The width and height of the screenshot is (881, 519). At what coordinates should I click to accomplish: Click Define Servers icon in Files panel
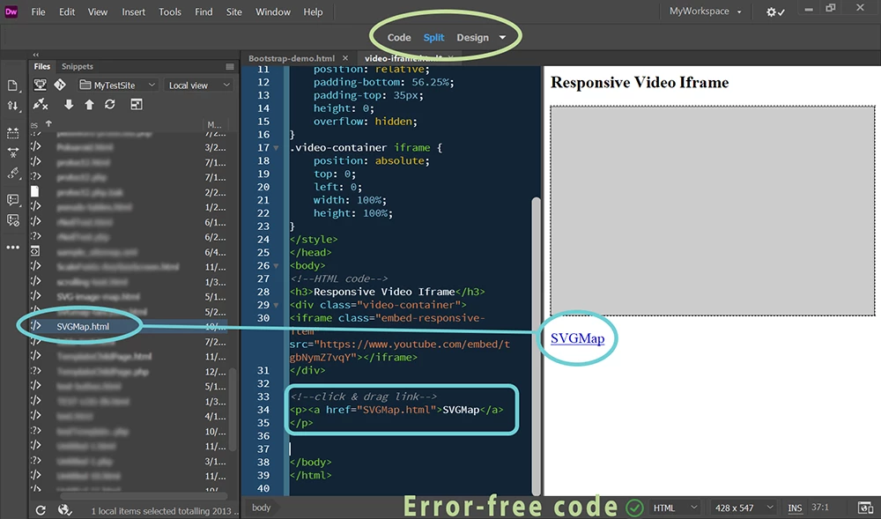pos(40,85)
